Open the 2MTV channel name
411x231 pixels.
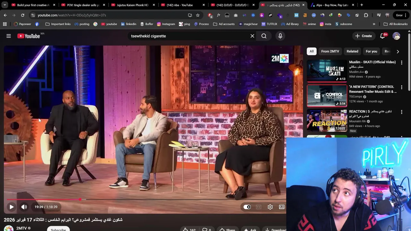tap(22, 228)
